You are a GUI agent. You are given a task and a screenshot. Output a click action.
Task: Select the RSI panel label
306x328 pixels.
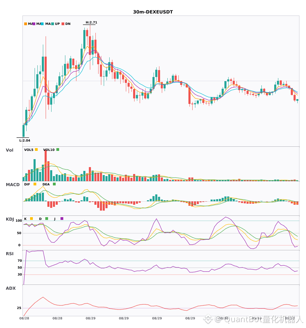point(10,253)
